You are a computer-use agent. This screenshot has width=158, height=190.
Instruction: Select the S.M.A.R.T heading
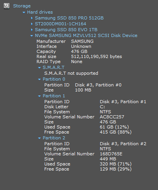pos(54,67)
